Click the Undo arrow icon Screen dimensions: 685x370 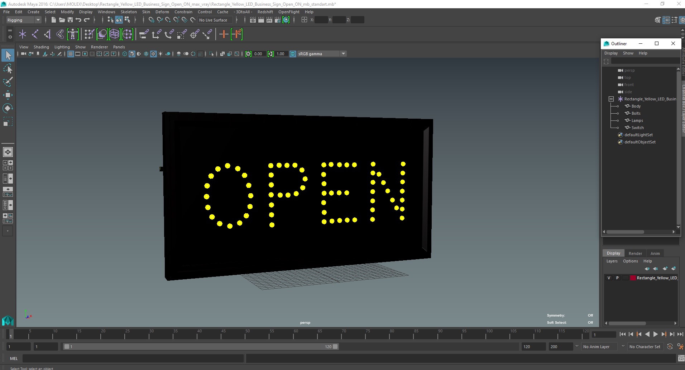pyautogui.click(x=78, y=20)
